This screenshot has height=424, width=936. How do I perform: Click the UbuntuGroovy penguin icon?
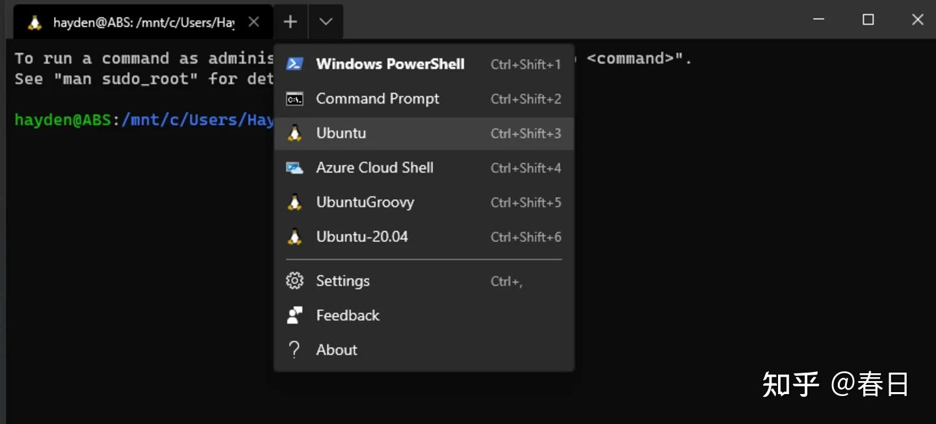[x=294, y=202]
